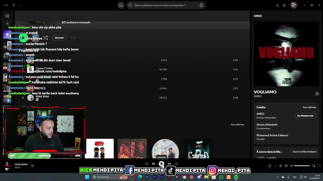Toggle shuffle next to artist play button
Screen dimensions: 323x181
(x=45, y=38)
